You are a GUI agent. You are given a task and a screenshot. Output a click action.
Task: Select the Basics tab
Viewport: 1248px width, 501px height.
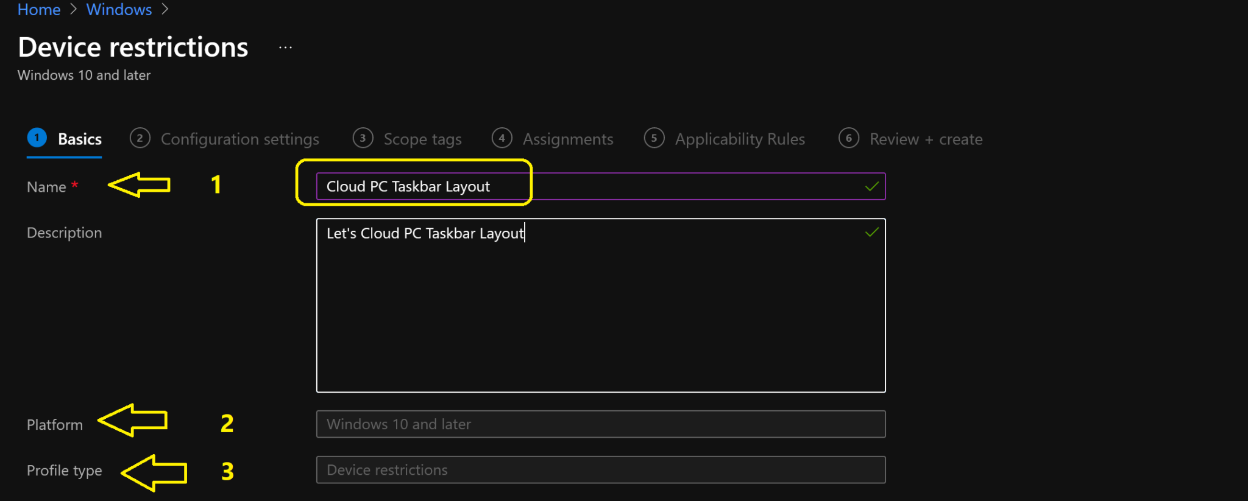pyautogui.click(x=79, y=139)
